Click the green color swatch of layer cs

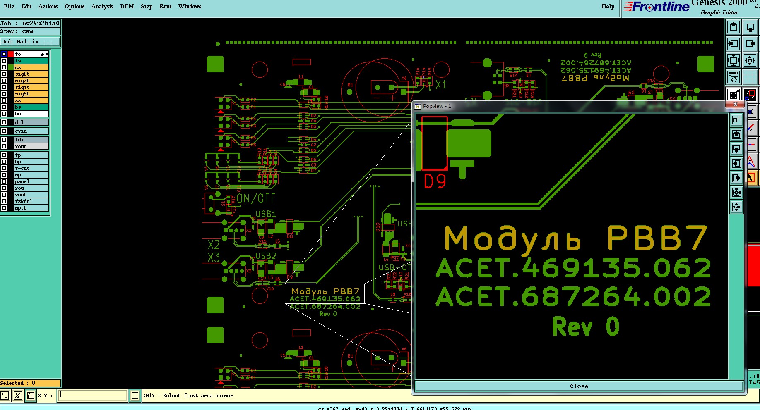(11, 67)
